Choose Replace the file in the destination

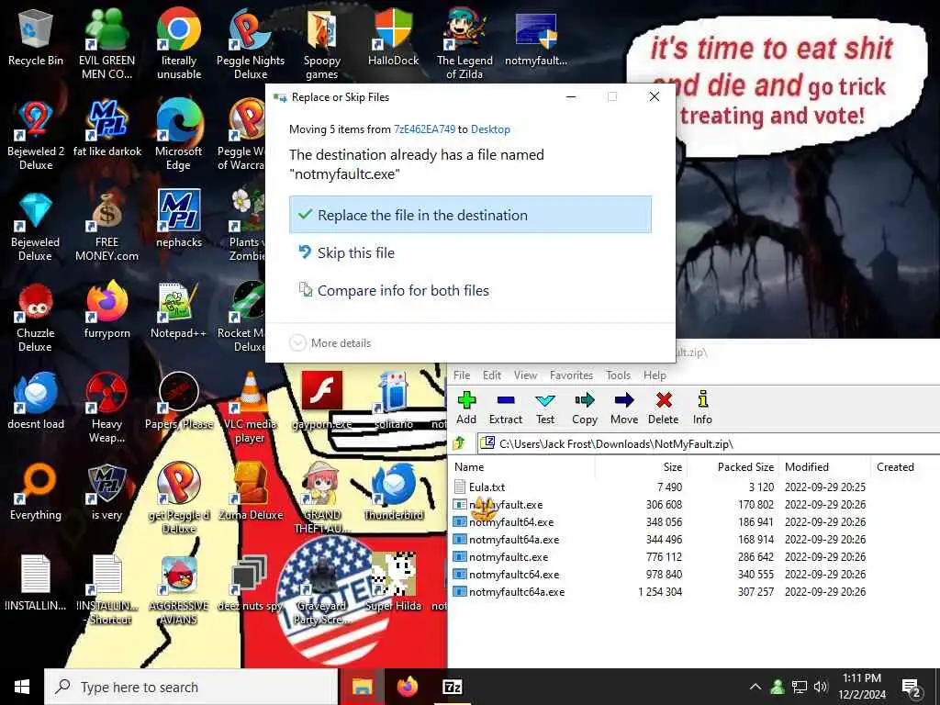pos(470,215)
